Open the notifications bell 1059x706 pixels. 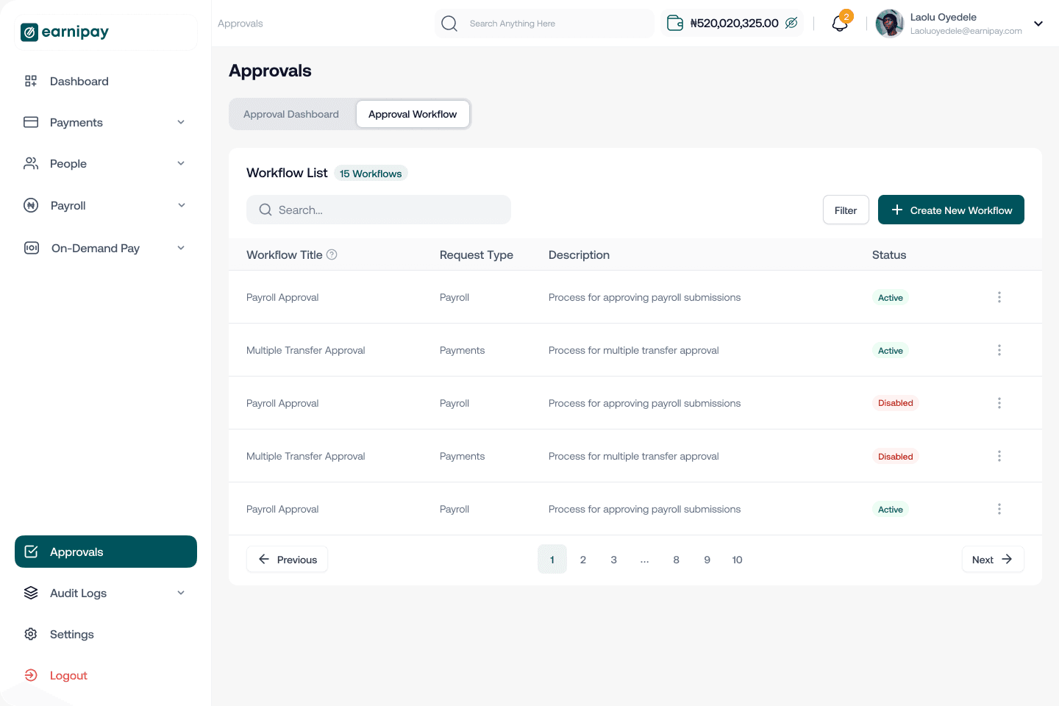coord(840,24)
